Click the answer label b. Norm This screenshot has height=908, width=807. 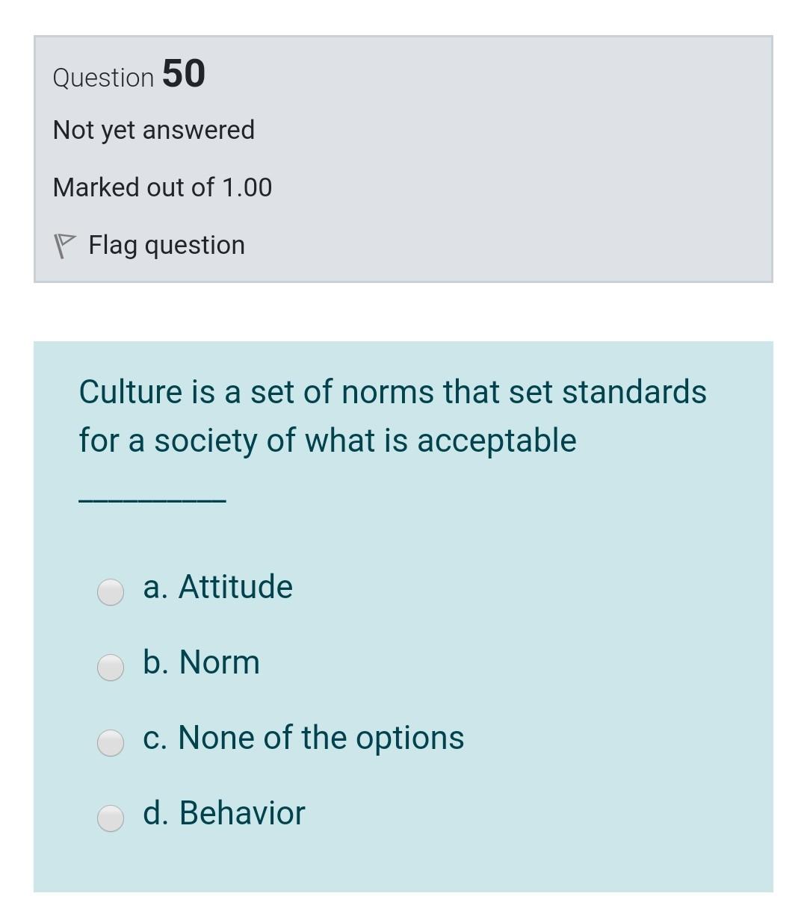point(200,662)
